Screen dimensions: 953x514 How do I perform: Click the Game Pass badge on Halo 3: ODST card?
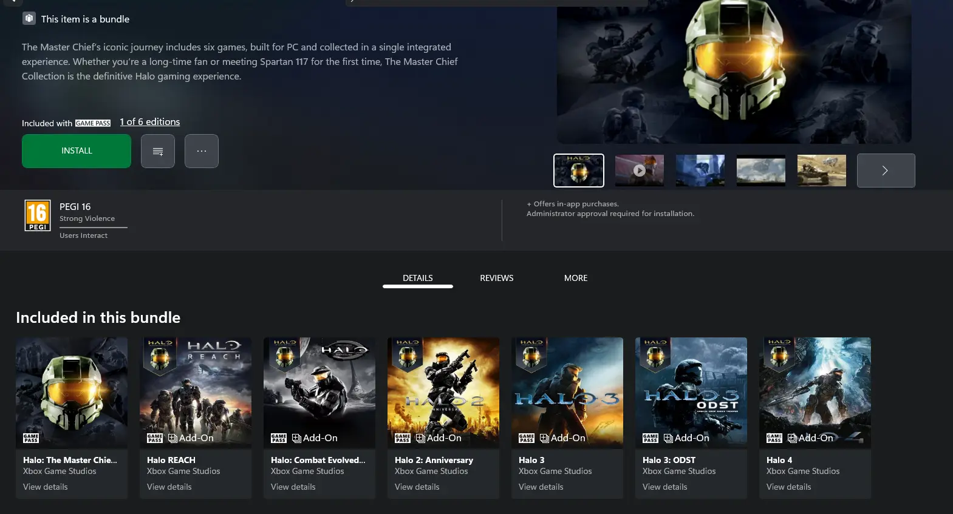click(x=651, y=438)
